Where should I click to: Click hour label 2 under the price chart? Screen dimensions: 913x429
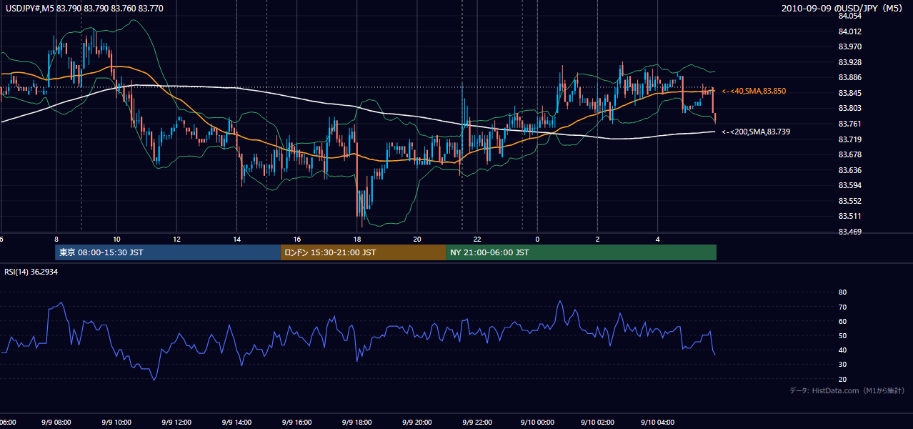coord(597,240)
